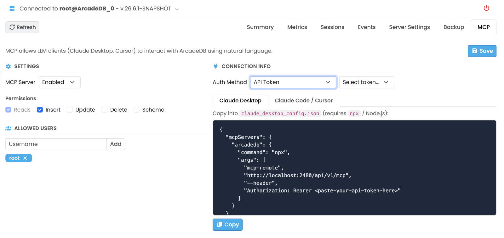This screenshot has height=238, width=504.
Task: Enable the Delete permission checkbox
Action: pyautogui.click(x=105, y=110)
